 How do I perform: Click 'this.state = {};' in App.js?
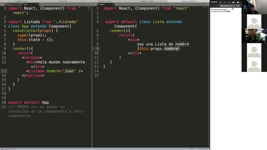click(x=35, y=40)
